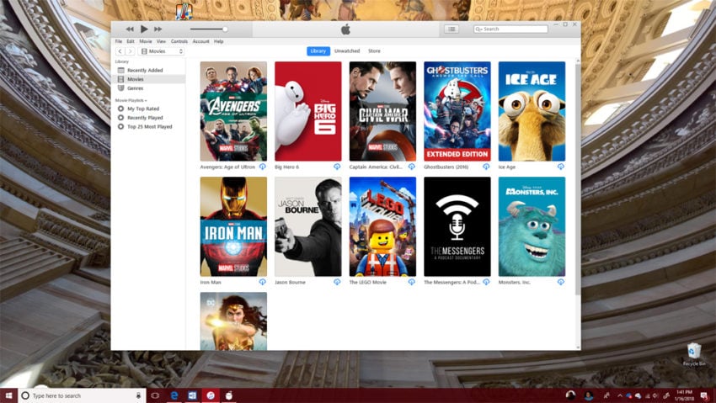Click the rewind previous track icon
The width and height of the screenshot is (716, 403).
130,29
